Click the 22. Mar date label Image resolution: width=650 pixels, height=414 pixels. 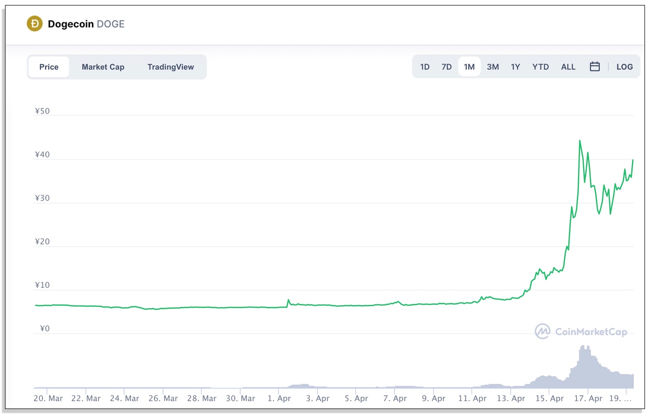86,399
